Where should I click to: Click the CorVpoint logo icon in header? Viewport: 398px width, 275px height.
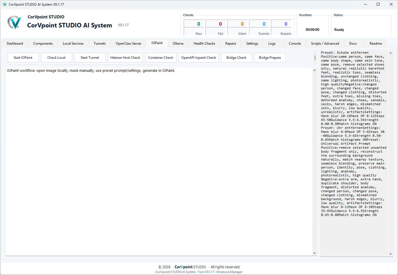14,23
